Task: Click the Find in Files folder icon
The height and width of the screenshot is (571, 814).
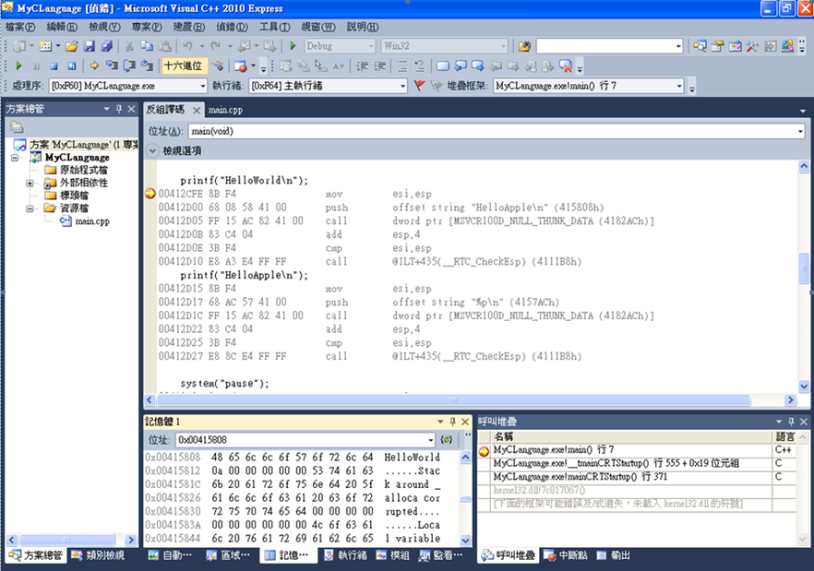Action: 524,46
